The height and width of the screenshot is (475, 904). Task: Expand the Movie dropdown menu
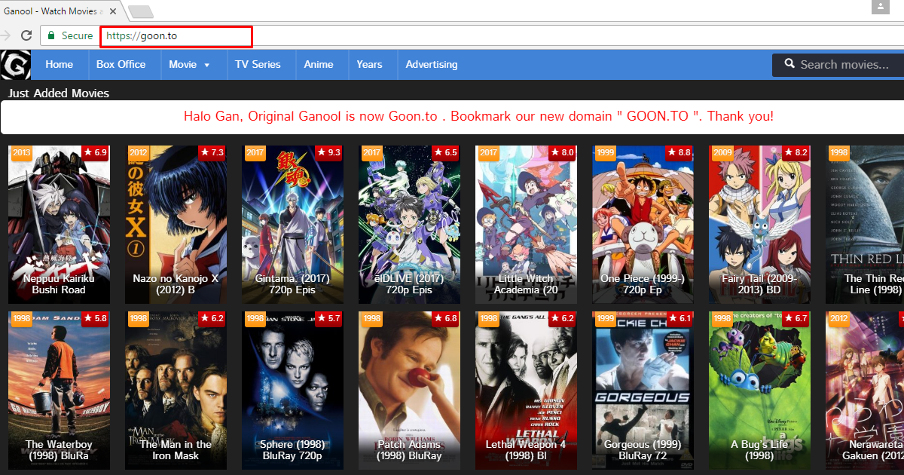point(189,65)
